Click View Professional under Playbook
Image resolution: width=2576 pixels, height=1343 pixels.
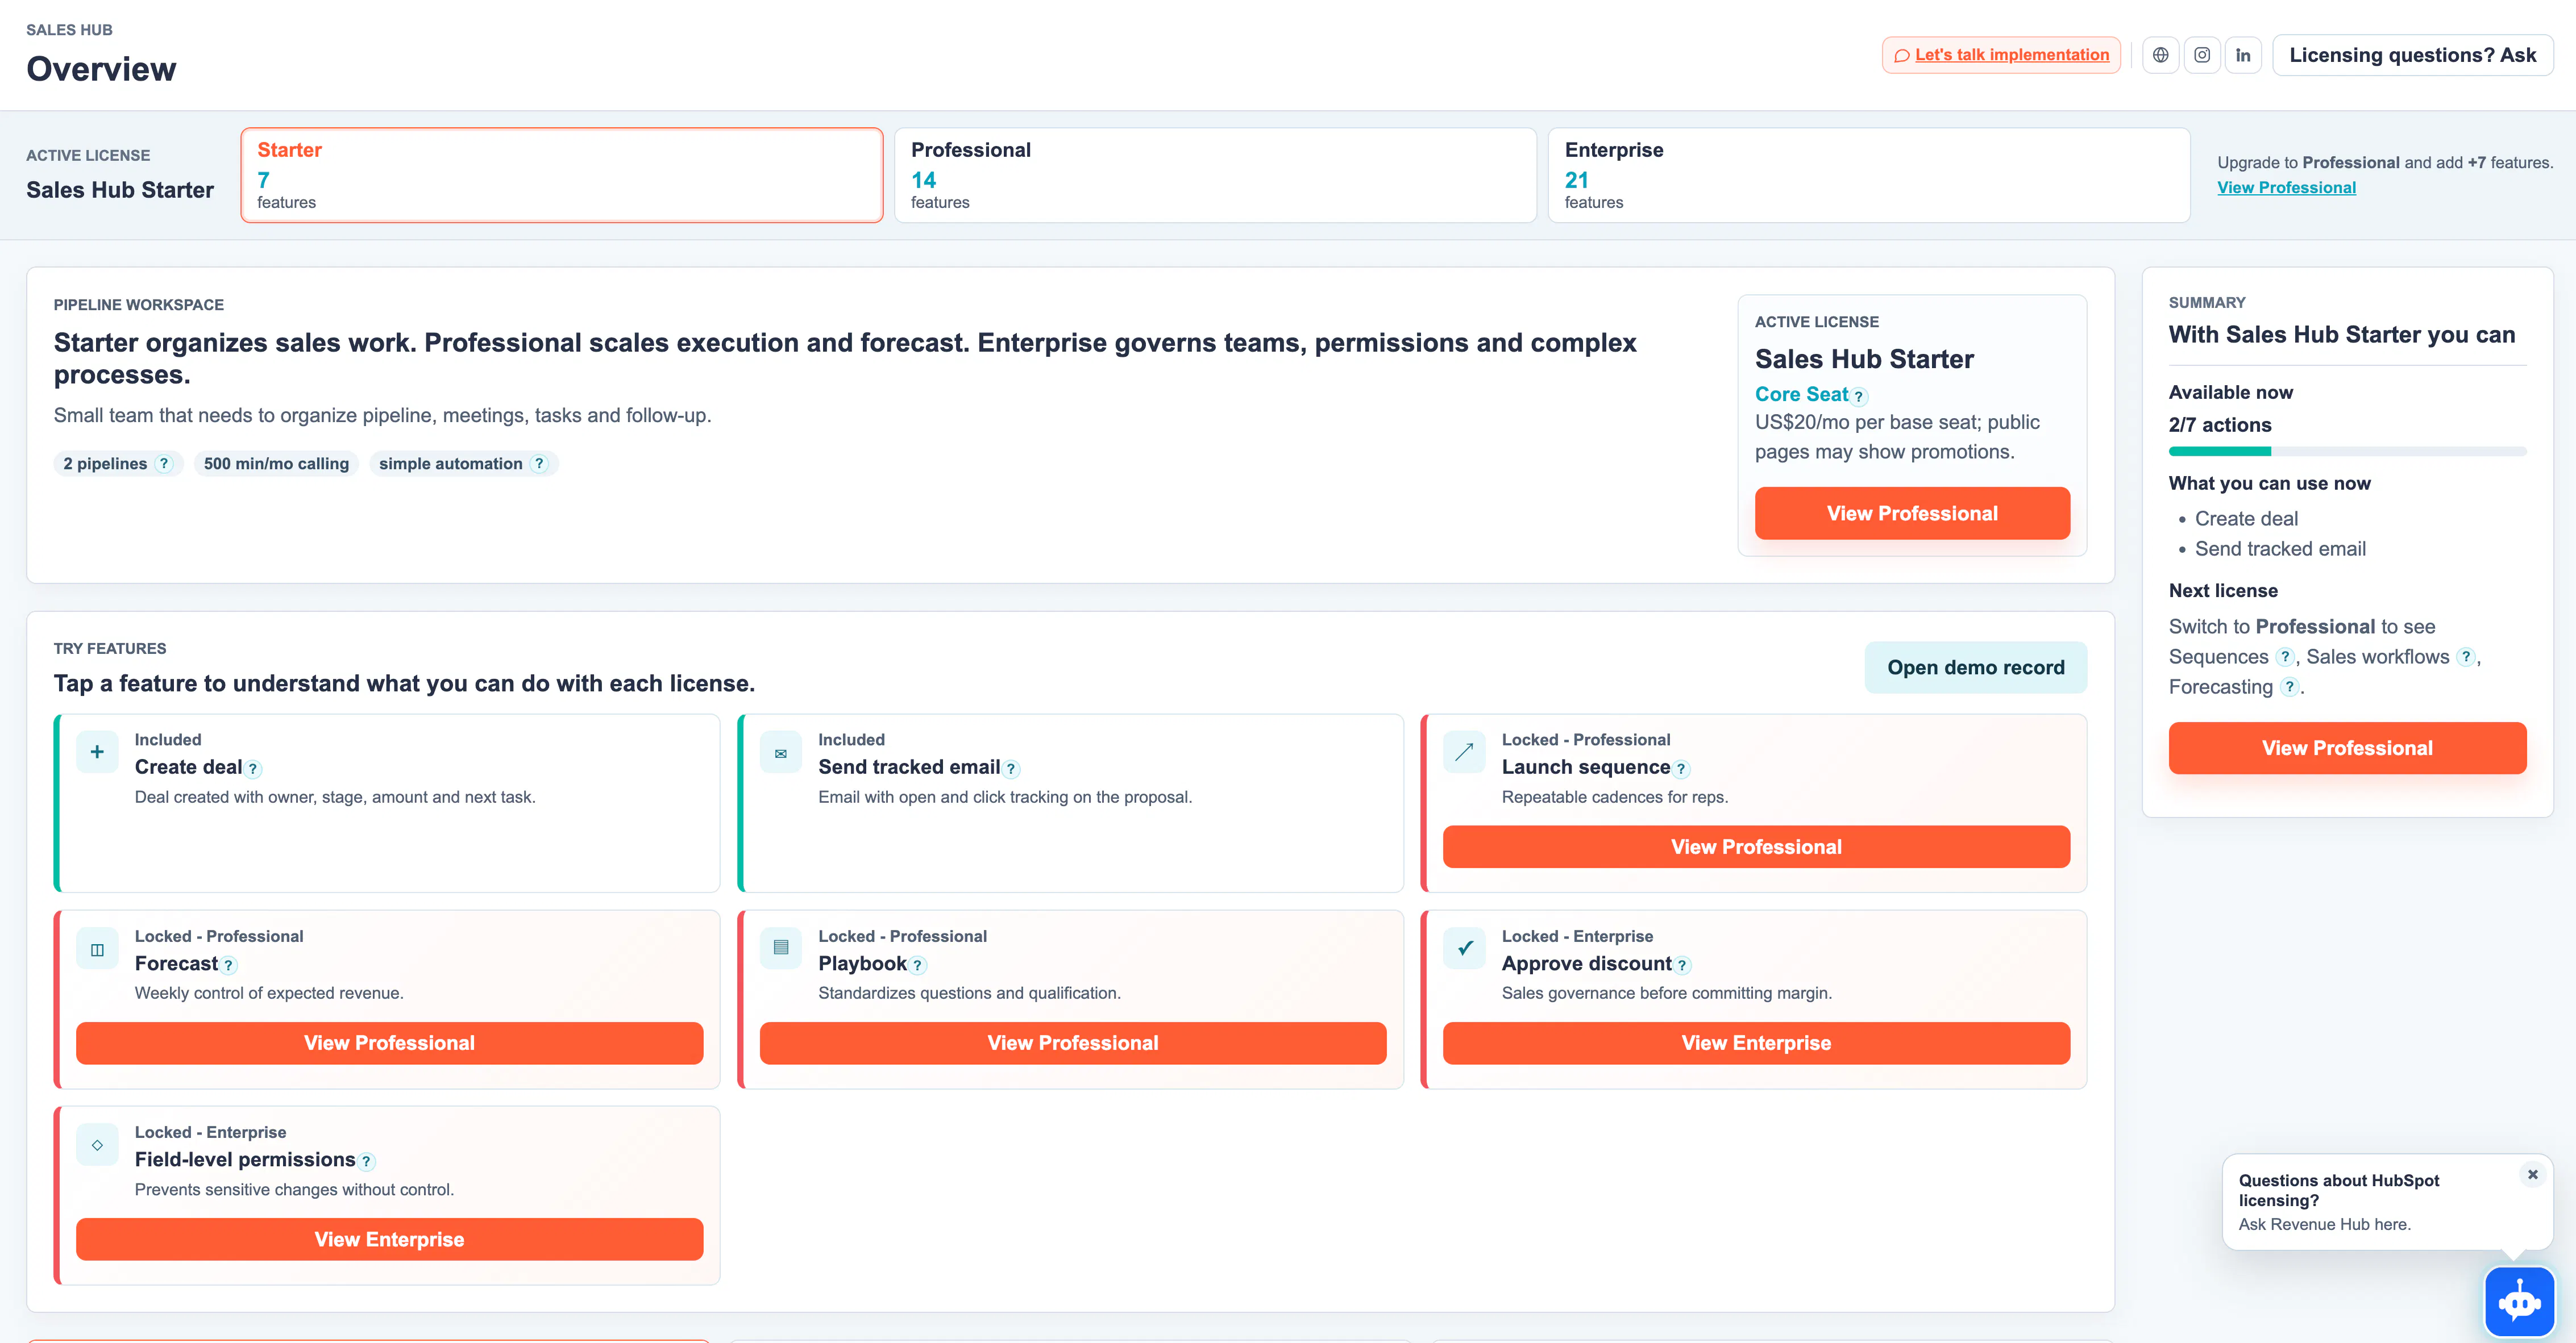[1073, 1043]
